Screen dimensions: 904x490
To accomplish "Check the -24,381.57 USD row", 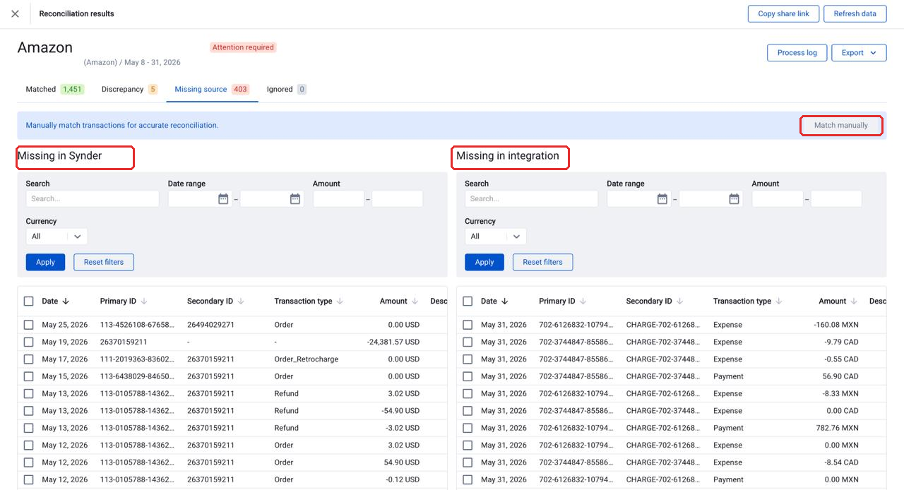I will (x=29, y=342).
